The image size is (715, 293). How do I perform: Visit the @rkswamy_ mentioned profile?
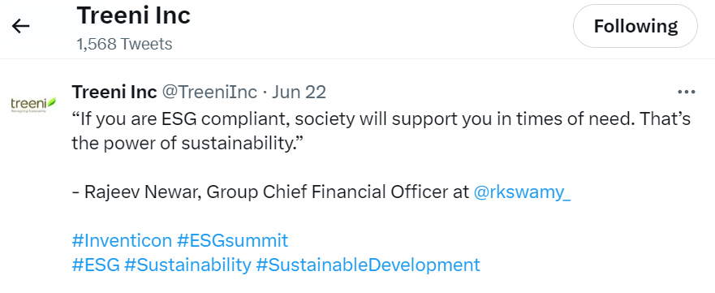522,192
